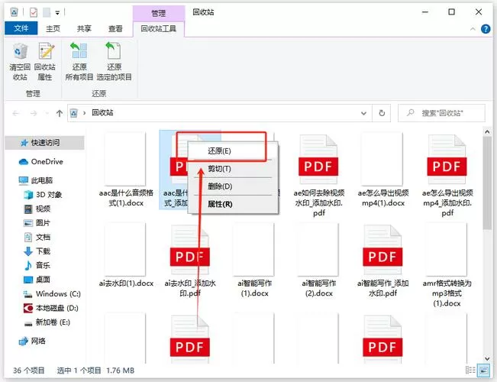Choose 还原(E) from the context menu
The width and height of the screenshot is (497, 382).
[x=233, y=151]
